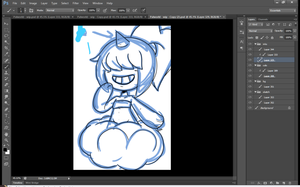Open the Mini Bridge panel
The height and width of the screenshot is (187, 300).
click(x=32, y=183)
